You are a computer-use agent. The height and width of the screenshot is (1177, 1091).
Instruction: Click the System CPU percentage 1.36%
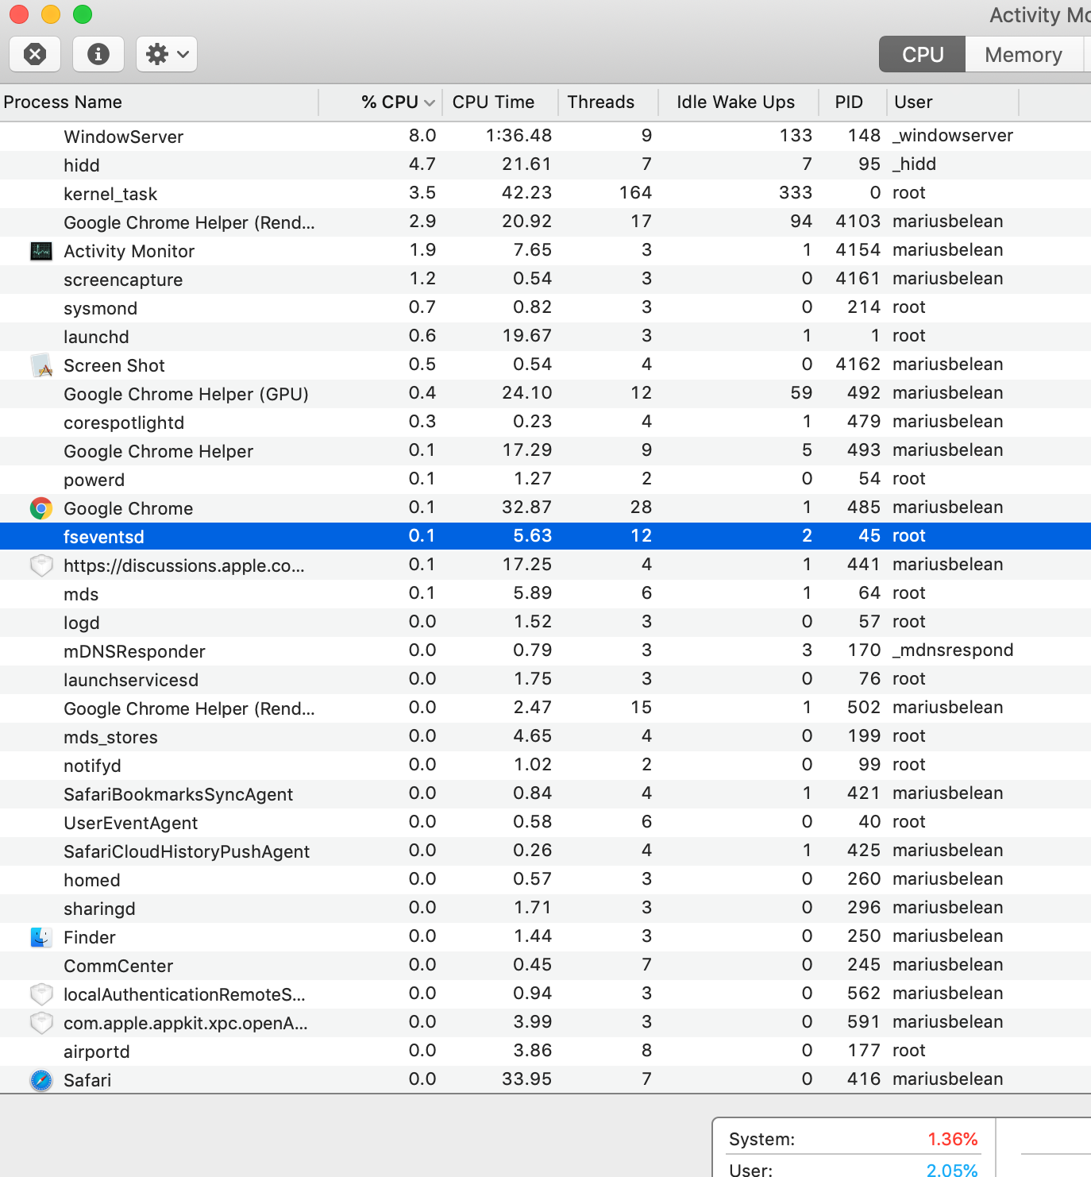point(953,1139)
